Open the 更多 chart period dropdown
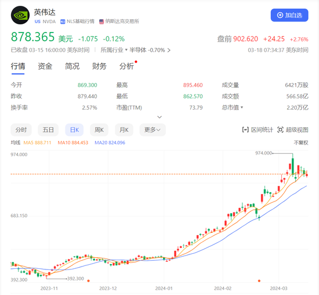This screenshot has width=319, height=295. [x=153, y=129]
